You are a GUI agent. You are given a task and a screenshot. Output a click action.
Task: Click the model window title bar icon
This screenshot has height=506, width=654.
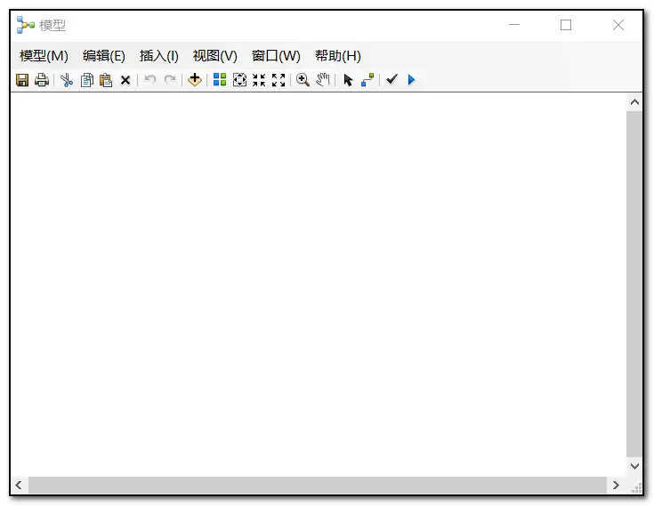[26, 25]
